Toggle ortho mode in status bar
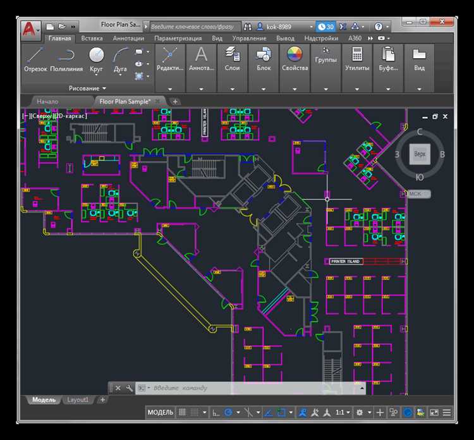474x440 pixels. click(x=216, y=413)
